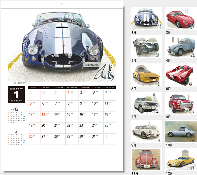This screenshot has width=197, height=175.
Task: Click the THURSDAY column header
Action: coord(85,88)
